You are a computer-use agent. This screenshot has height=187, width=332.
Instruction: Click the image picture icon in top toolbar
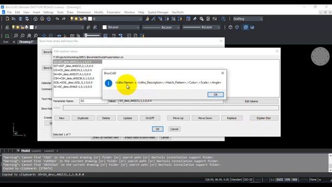click(215, 19)
